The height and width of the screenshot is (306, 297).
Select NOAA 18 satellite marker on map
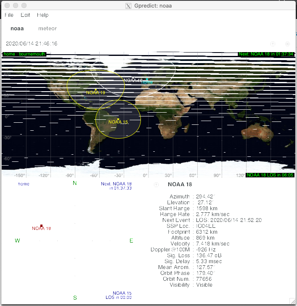pyautogui.click(x=133, y=78)
